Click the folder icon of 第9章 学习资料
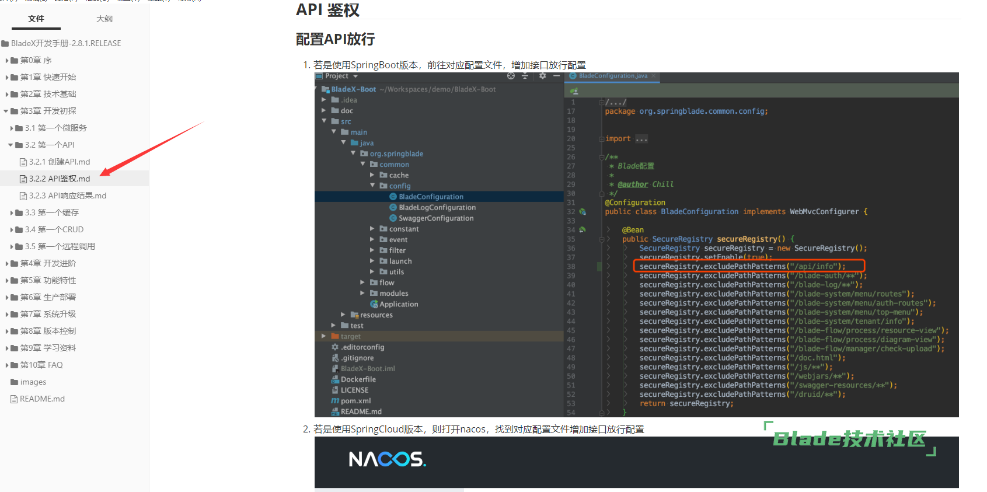Viewport: 987px width, 492px height. click(15, 348)
